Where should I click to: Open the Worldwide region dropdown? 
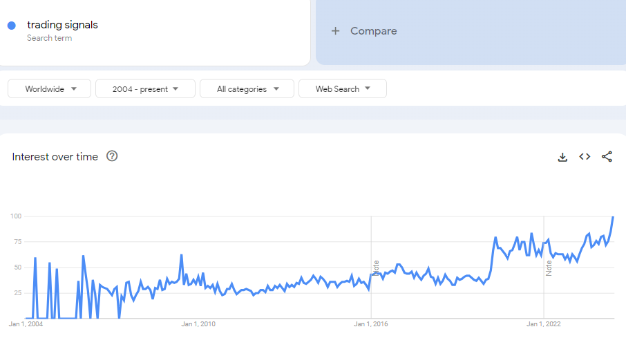(50, 89)
